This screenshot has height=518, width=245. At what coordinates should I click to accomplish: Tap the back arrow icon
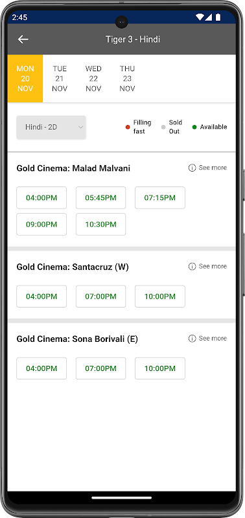point(23,39)
